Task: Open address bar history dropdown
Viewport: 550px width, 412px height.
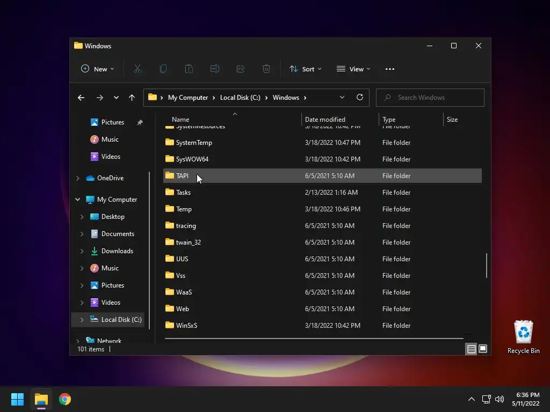Action: 342,98
